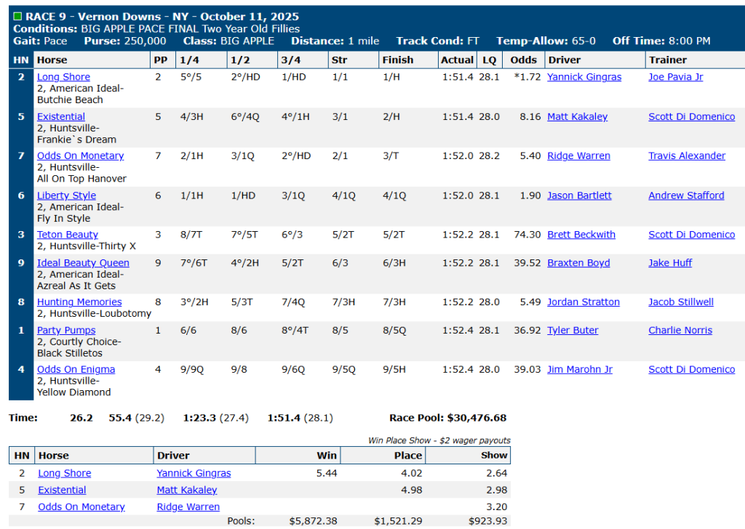
Task: View driver Jason Bartlett's profile
Action: (x=579, y=195)
